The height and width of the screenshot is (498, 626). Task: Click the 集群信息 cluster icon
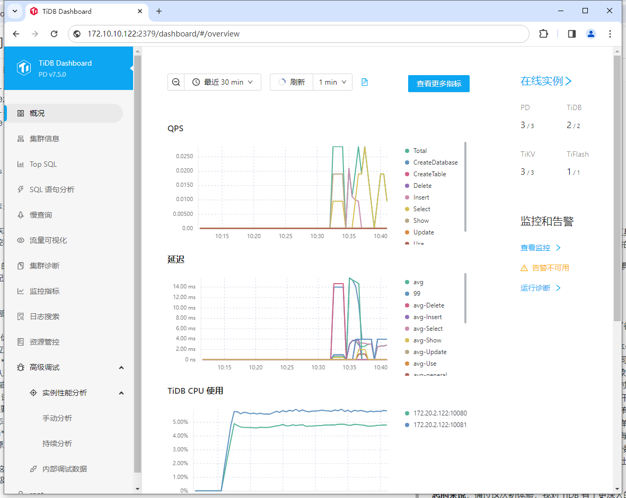pos(21,139)
